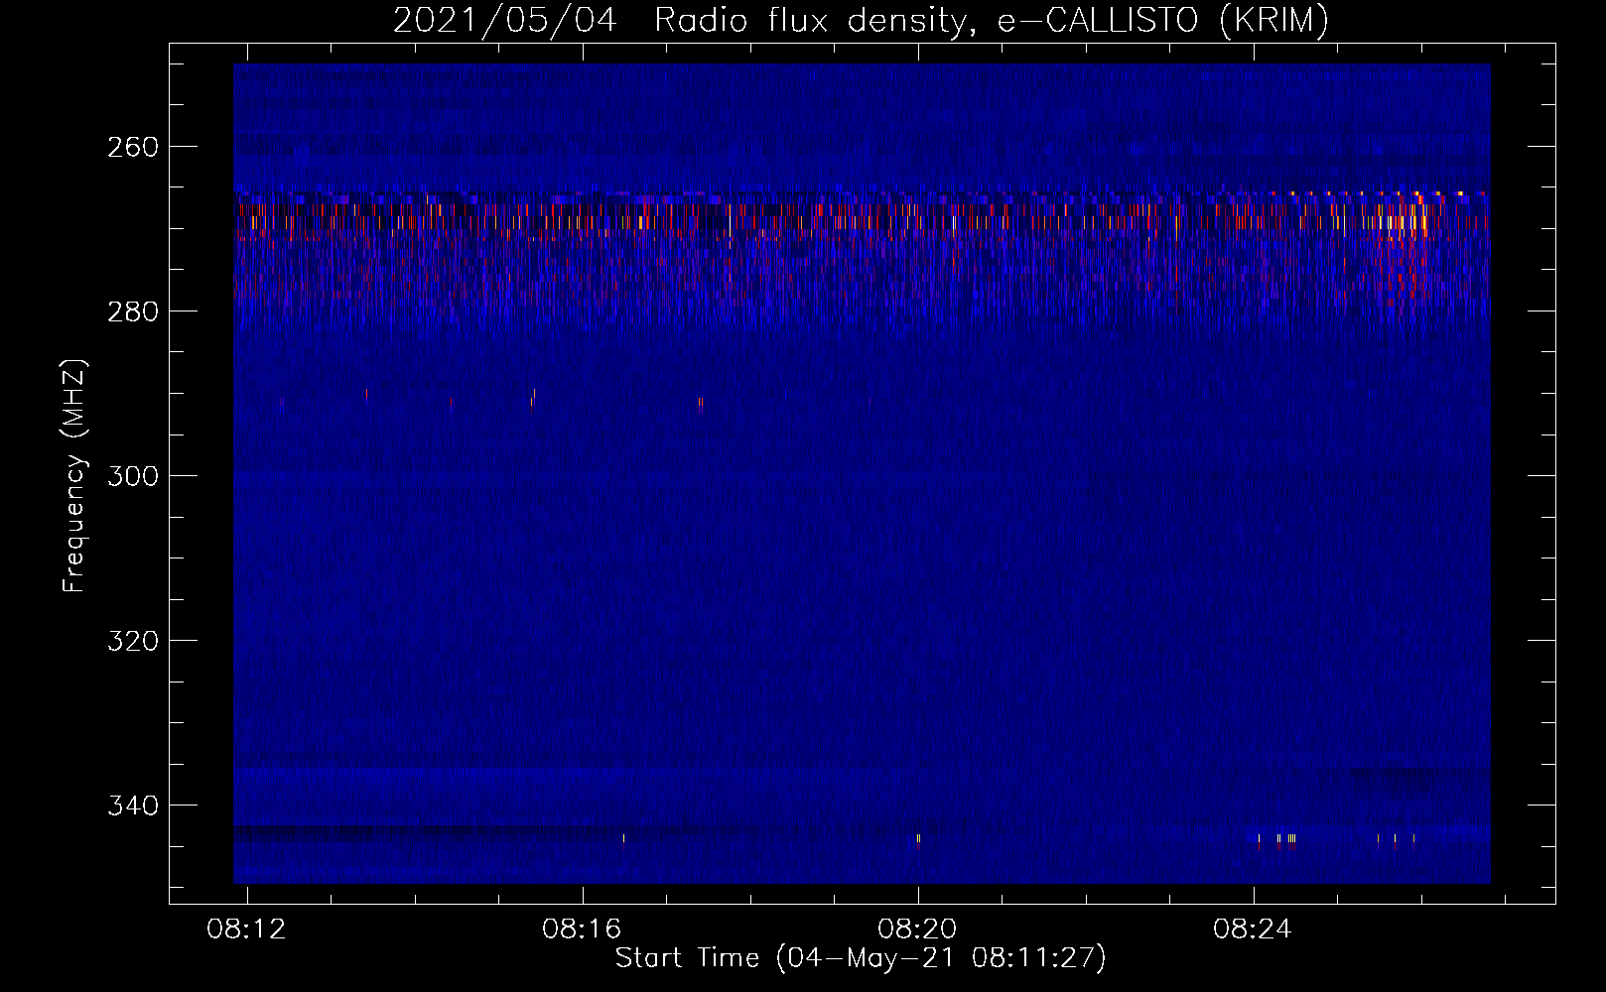Click the plot title 'Radio flux density, e-CALLISTO (KRIM)'
The height and width of the screenshot is (992, 1606).
pyautogui.click(x=992, y=20)
